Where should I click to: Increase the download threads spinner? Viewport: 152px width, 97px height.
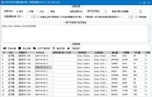[131, 16]
